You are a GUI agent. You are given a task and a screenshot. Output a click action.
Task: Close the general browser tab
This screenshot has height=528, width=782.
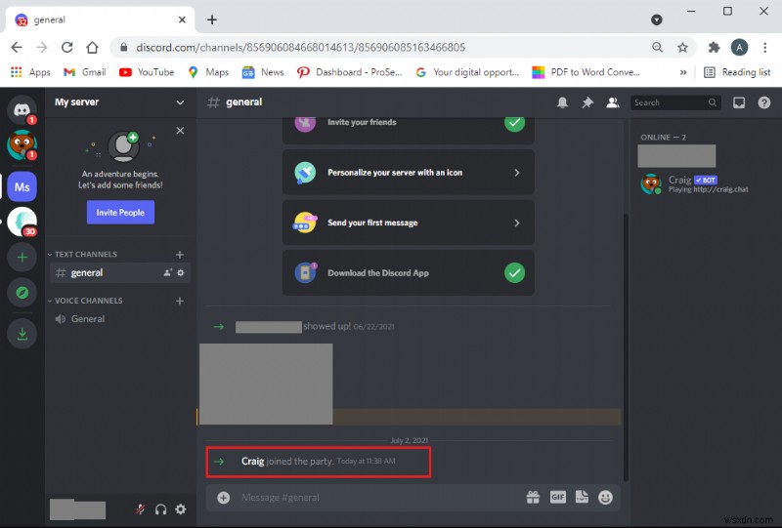point(182,20)
